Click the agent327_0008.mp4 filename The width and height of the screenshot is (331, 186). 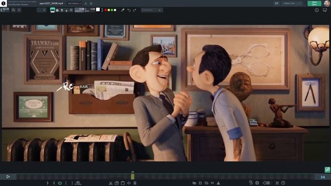point(51,4)
